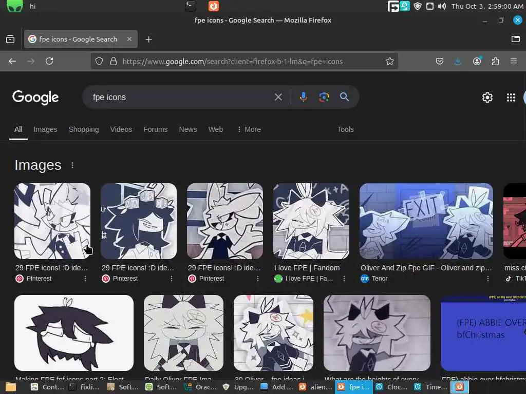Open the FPE ABBIE OVER bfChristmas thumbnail
This screenshot has height=394, width=526.
pyautogui.click(x=483, y=333)
